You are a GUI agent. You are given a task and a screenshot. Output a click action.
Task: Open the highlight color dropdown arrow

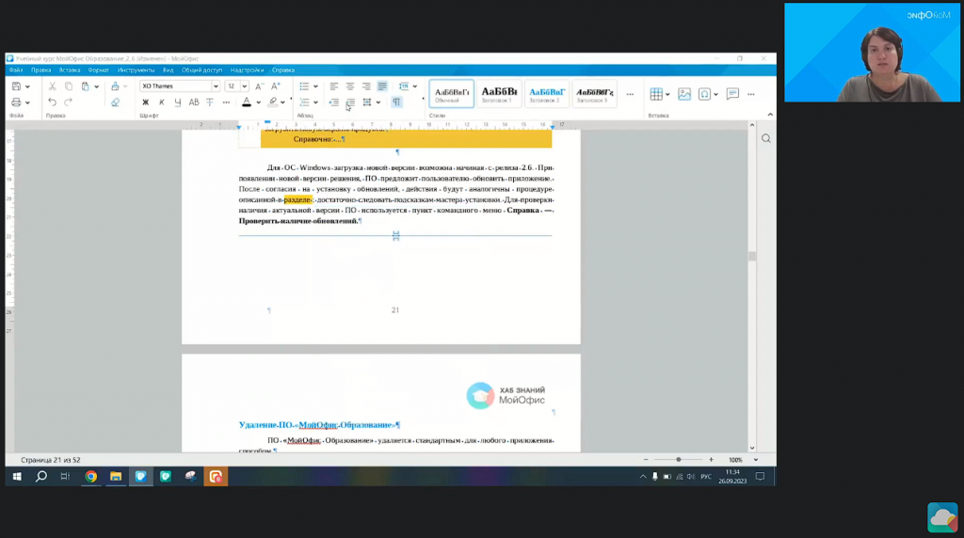pos(282,103)
